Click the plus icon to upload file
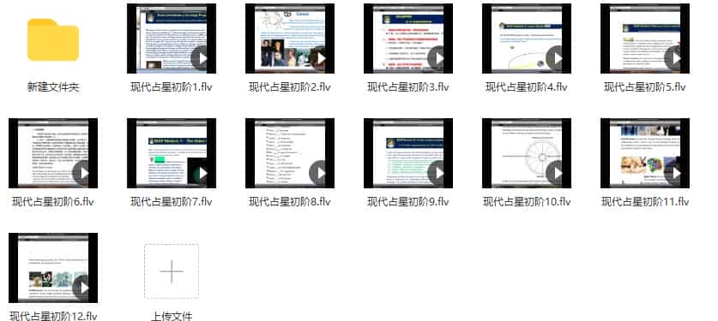 coord(172,271)
